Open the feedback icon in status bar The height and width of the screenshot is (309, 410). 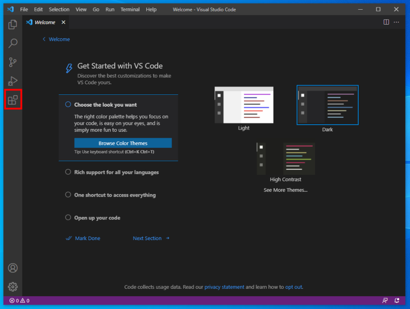(x=385, y=301)
